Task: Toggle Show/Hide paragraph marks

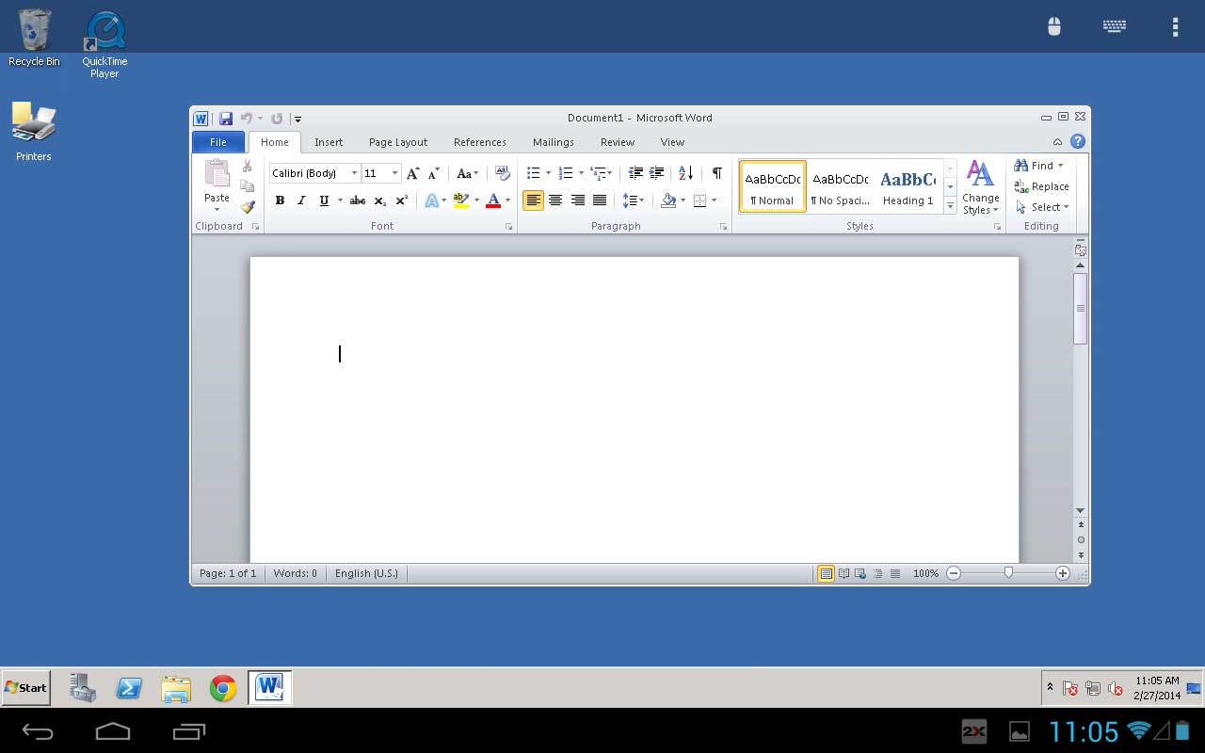Action: click(717, 173)
